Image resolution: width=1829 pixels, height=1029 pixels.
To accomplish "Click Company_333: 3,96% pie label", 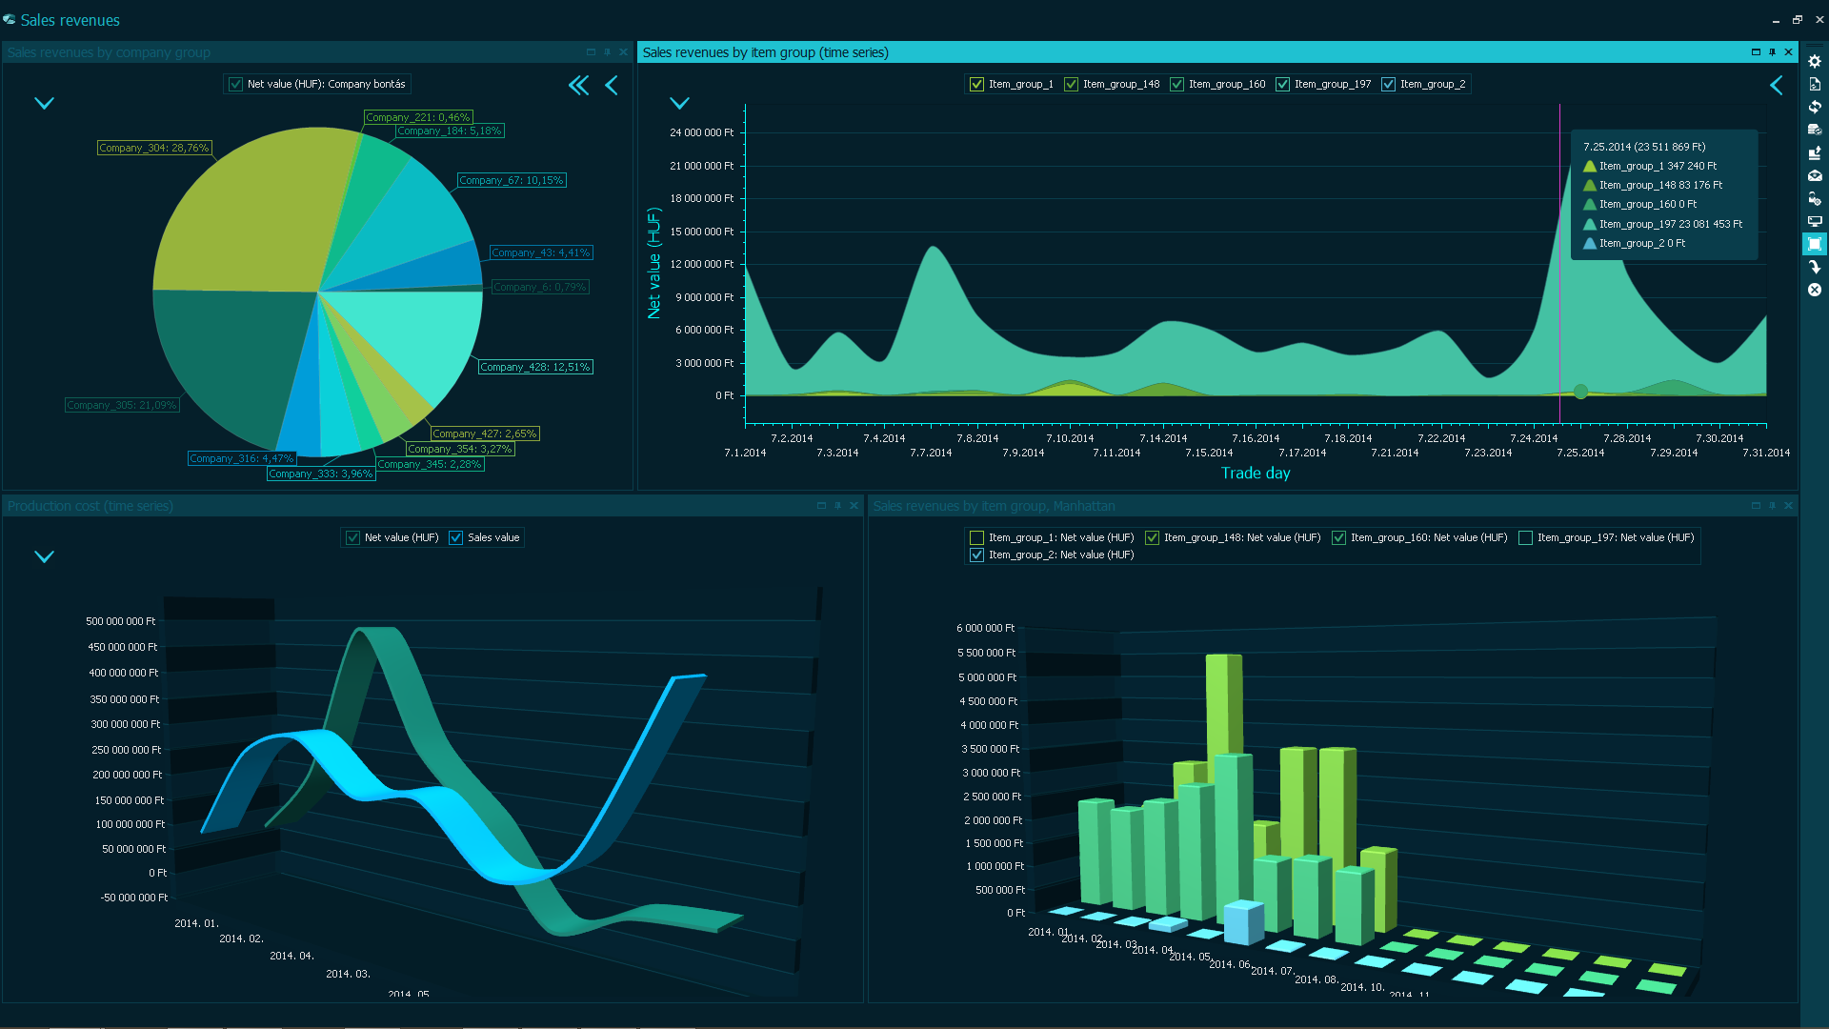I will coord(321,474).
